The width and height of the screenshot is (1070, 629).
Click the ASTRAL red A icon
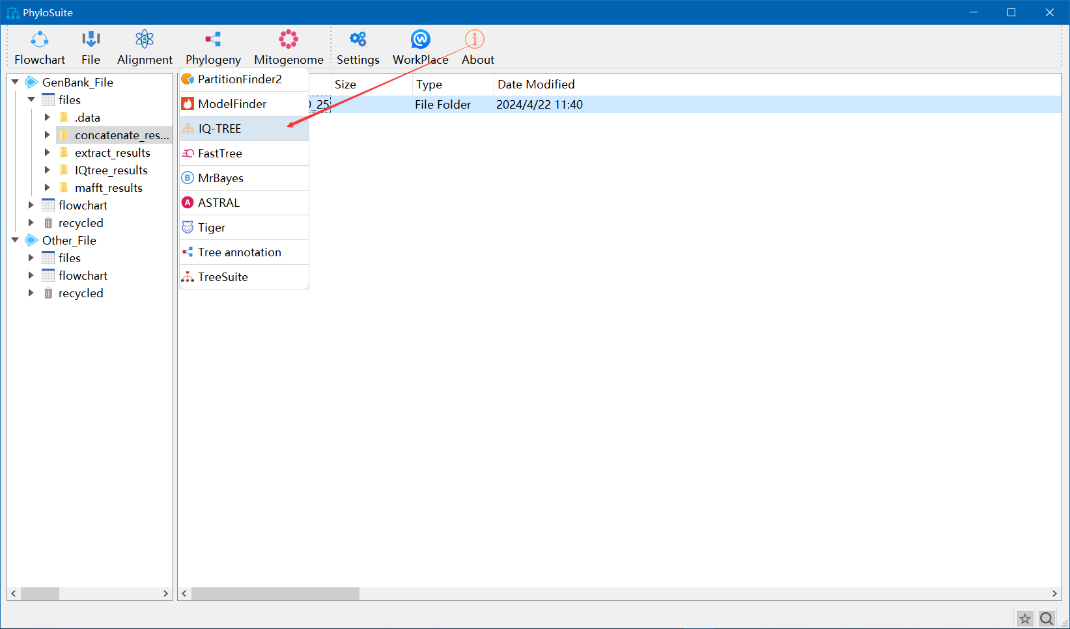pyautogui.click(x=188, y=203)
